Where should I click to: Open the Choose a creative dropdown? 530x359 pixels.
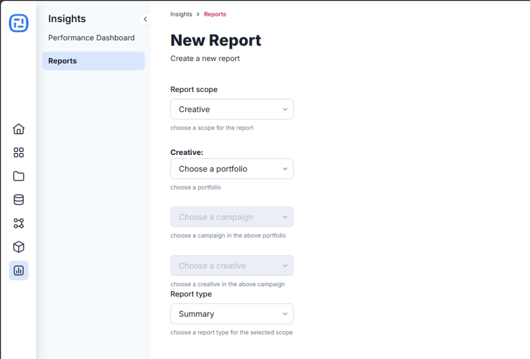click(x=232, y=266)
